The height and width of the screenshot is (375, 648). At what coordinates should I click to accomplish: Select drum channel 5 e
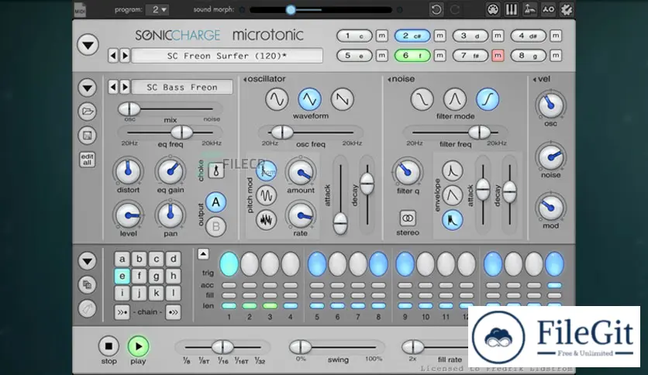[354, 55]
